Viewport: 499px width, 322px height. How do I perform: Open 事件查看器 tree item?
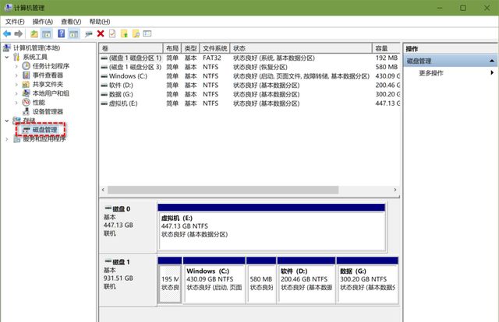pos(48,75)
